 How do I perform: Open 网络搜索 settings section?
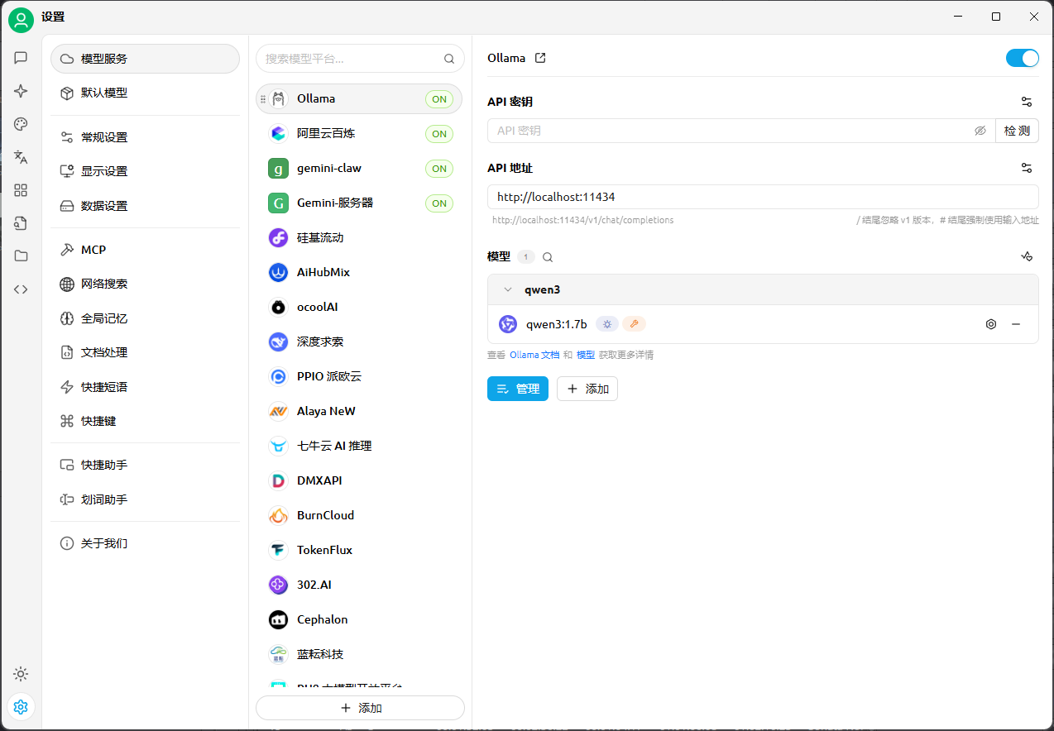point(145,284)
